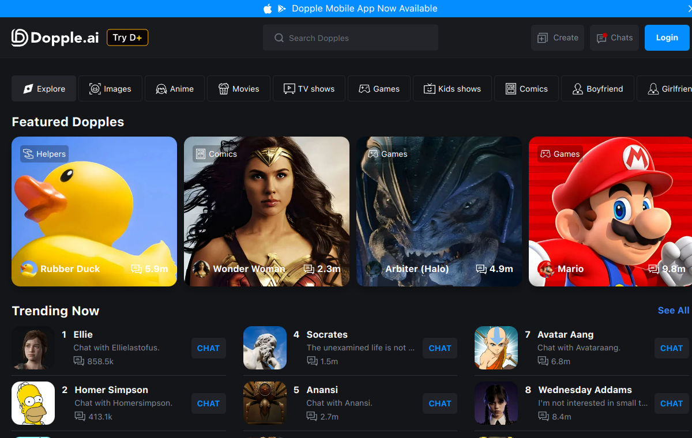Click Avatar Aang thumbnail
This screenshot has width=692, height=438.
pyautogui.click(x=496, y=348)
